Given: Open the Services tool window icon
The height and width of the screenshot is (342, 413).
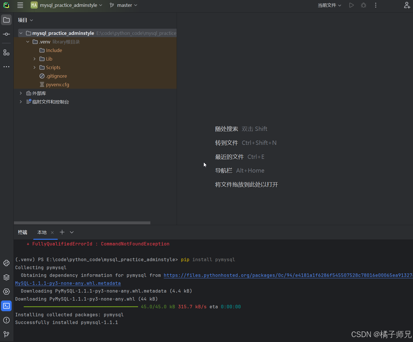Looking at the screenshot, I should tap(6, 291).
